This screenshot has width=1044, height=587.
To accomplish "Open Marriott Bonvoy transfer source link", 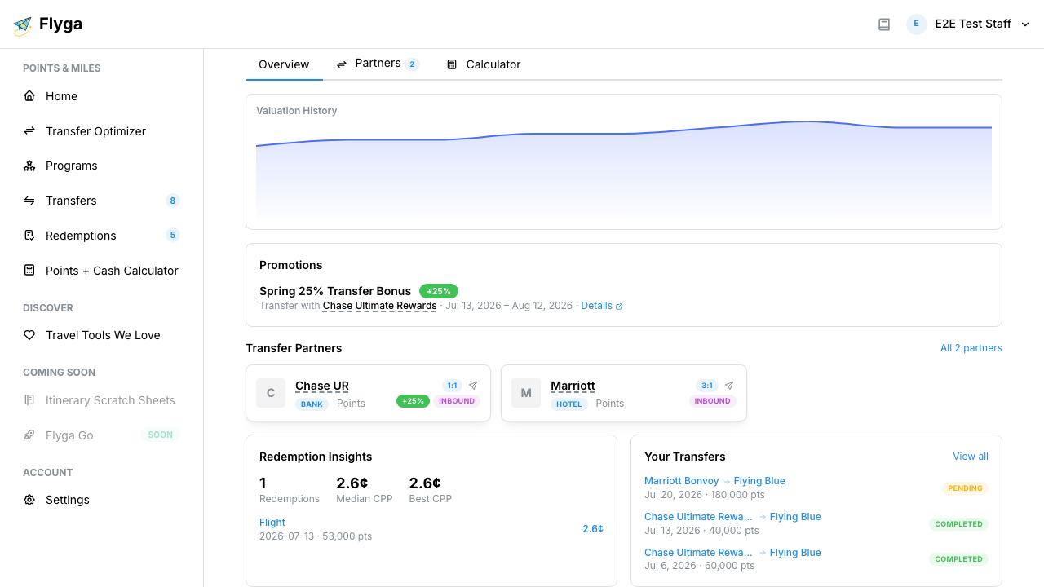I will click(x=682, y=481).
